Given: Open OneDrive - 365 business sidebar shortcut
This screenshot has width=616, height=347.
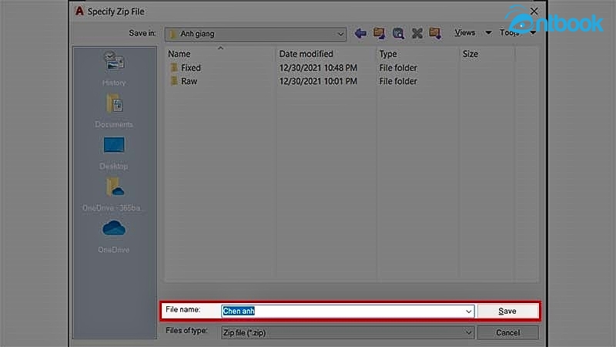Looking at the screenshot, I should tap(114, 194).
